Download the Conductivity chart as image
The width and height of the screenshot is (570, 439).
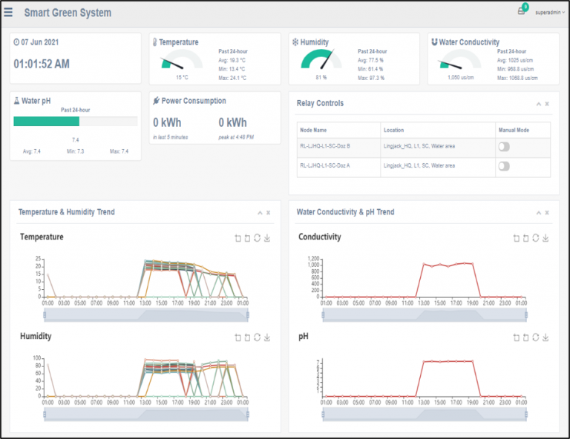click(546, 238)
